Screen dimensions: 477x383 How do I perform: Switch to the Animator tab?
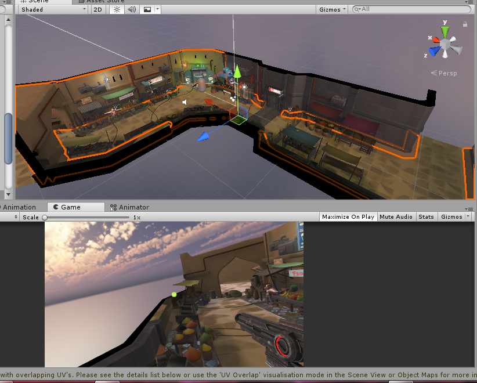(x=130, y=207)
